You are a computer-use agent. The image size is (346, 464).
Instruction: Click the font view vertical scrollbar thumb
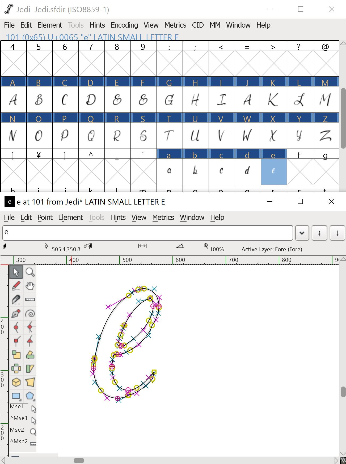tap(343, 118)
